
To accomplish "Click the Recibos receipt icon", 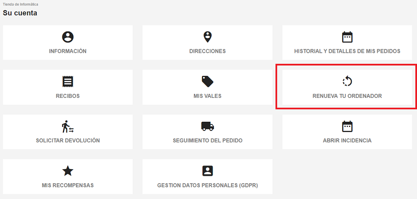I will tap(68, 82).
